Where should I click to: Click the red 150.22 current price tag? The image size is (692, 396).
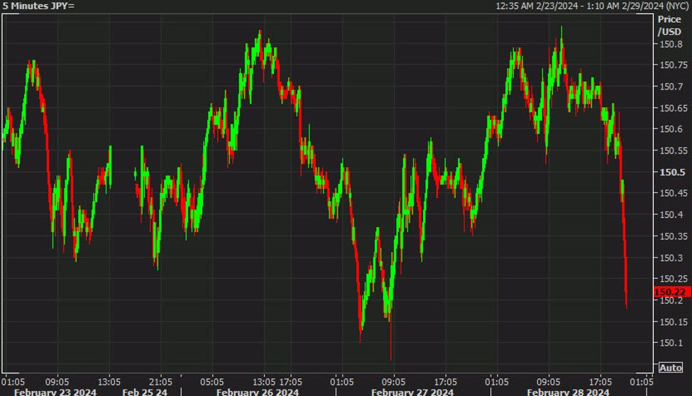coord(671,292)
